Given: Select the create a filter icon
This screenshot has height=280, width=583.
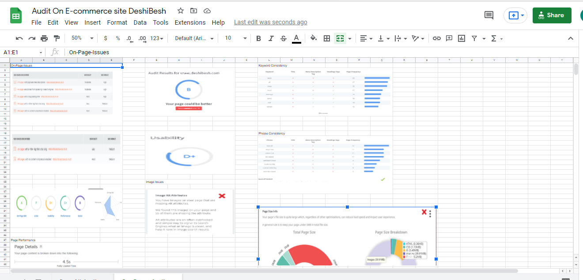Looking at the screenshot, I should [473, 38].
